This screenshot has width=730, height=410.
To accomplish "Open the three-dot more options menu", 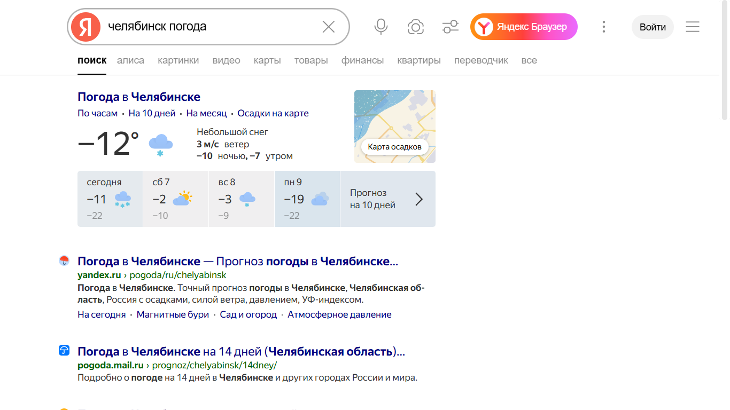I will click(604, 27).
